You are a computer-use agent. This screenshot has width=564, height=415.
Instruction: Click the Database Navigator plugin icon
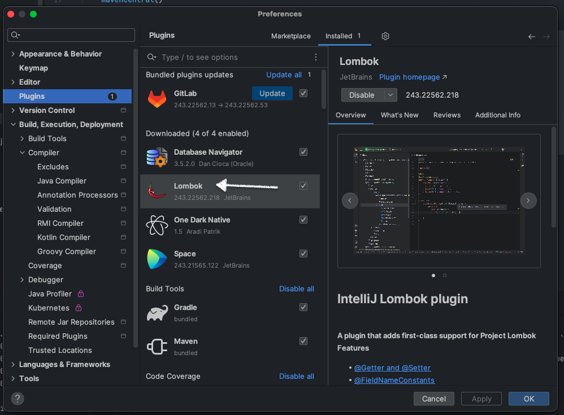pos(157,158)
